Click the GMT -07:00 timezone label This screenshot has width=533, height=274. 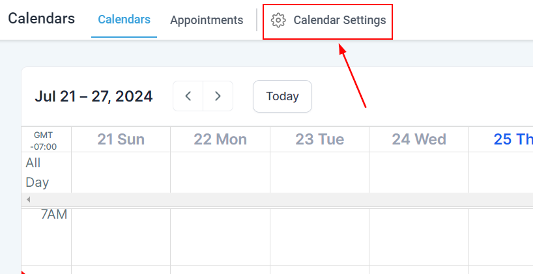pos(44,141)
